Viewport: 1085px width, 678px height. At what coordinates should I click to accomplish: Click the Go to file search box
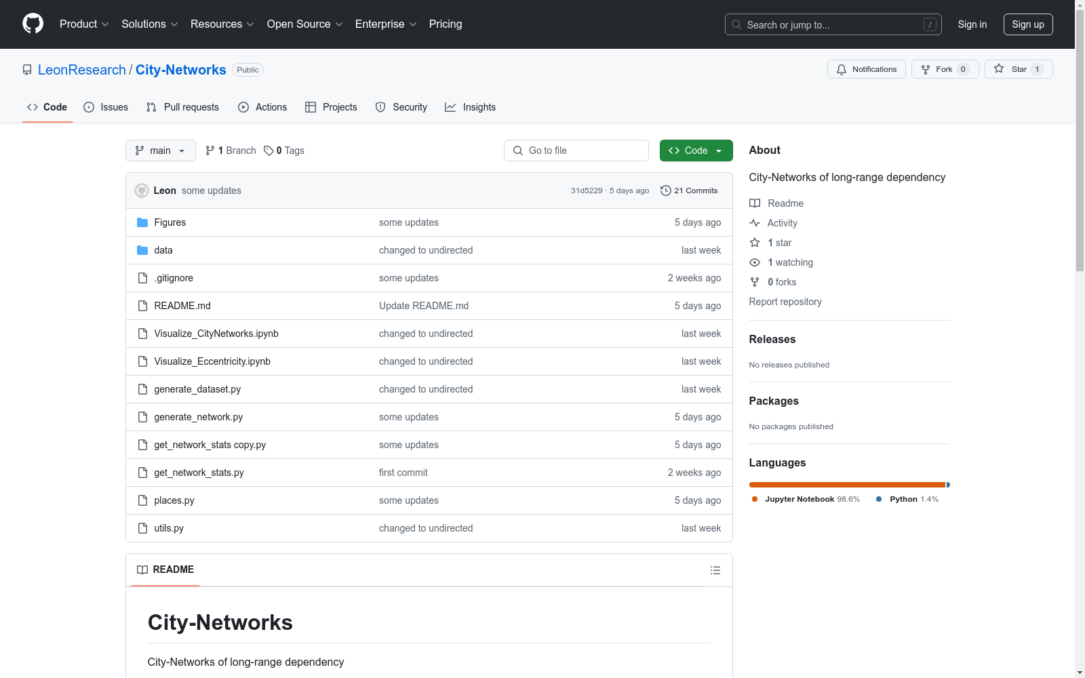pyautogui.click(x=576, y=151)
